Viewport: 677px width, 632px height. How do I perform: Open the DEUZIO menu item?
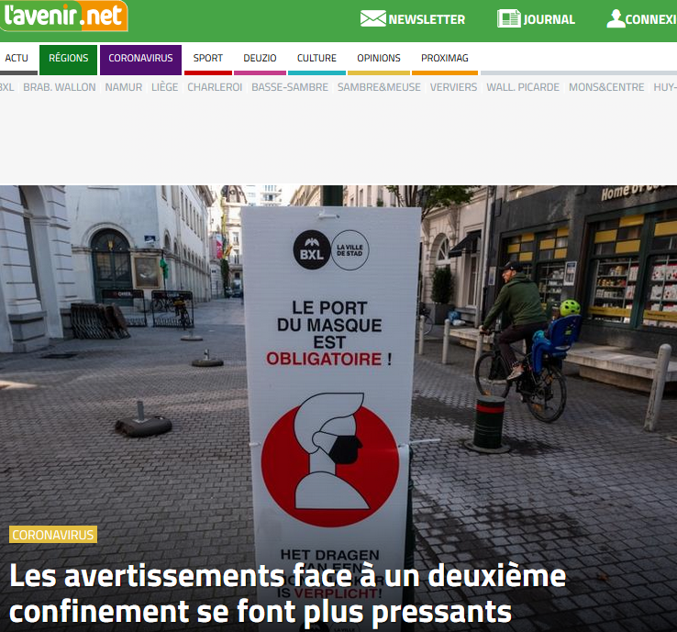click(260, 58)
